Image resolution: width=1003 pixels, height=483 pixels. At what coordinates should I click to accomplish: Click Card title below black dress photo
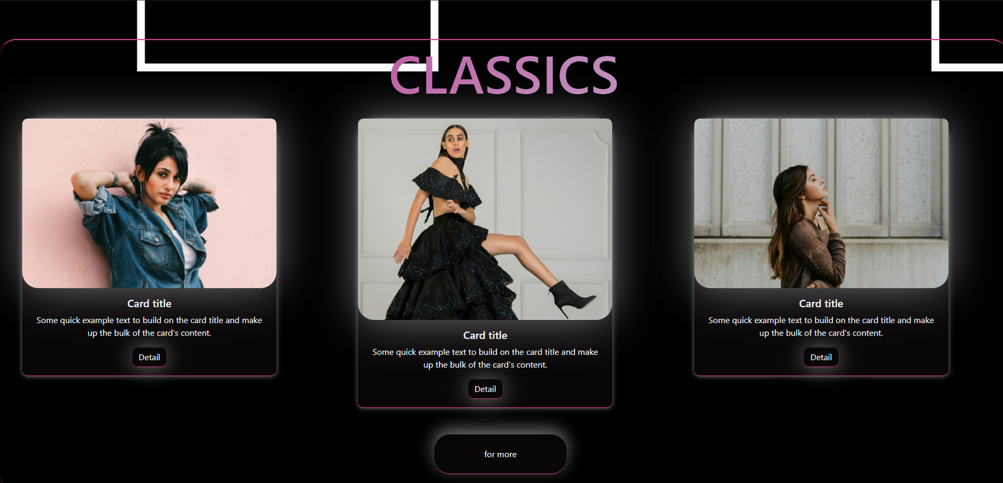point(485,336)
